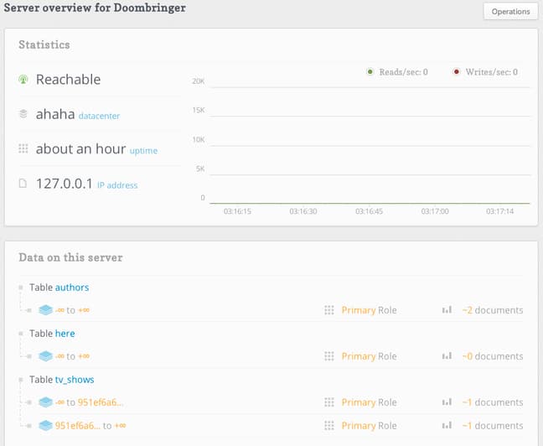Click the 'Data on this server' heading
This screenshot has width=543, height=446.
pyautogui.click(x=70, y=257)
